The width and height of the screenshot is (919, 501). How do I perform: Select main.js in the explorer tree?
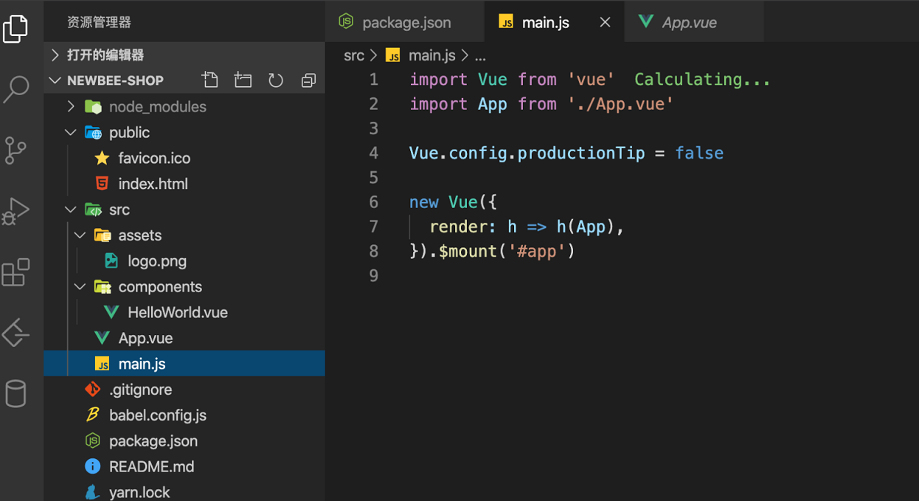pyautogui.click(x=184, y=363)
